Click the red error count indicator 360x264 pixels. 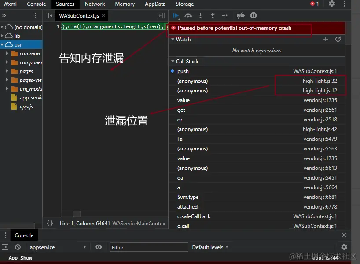click(x=315, y=4)
